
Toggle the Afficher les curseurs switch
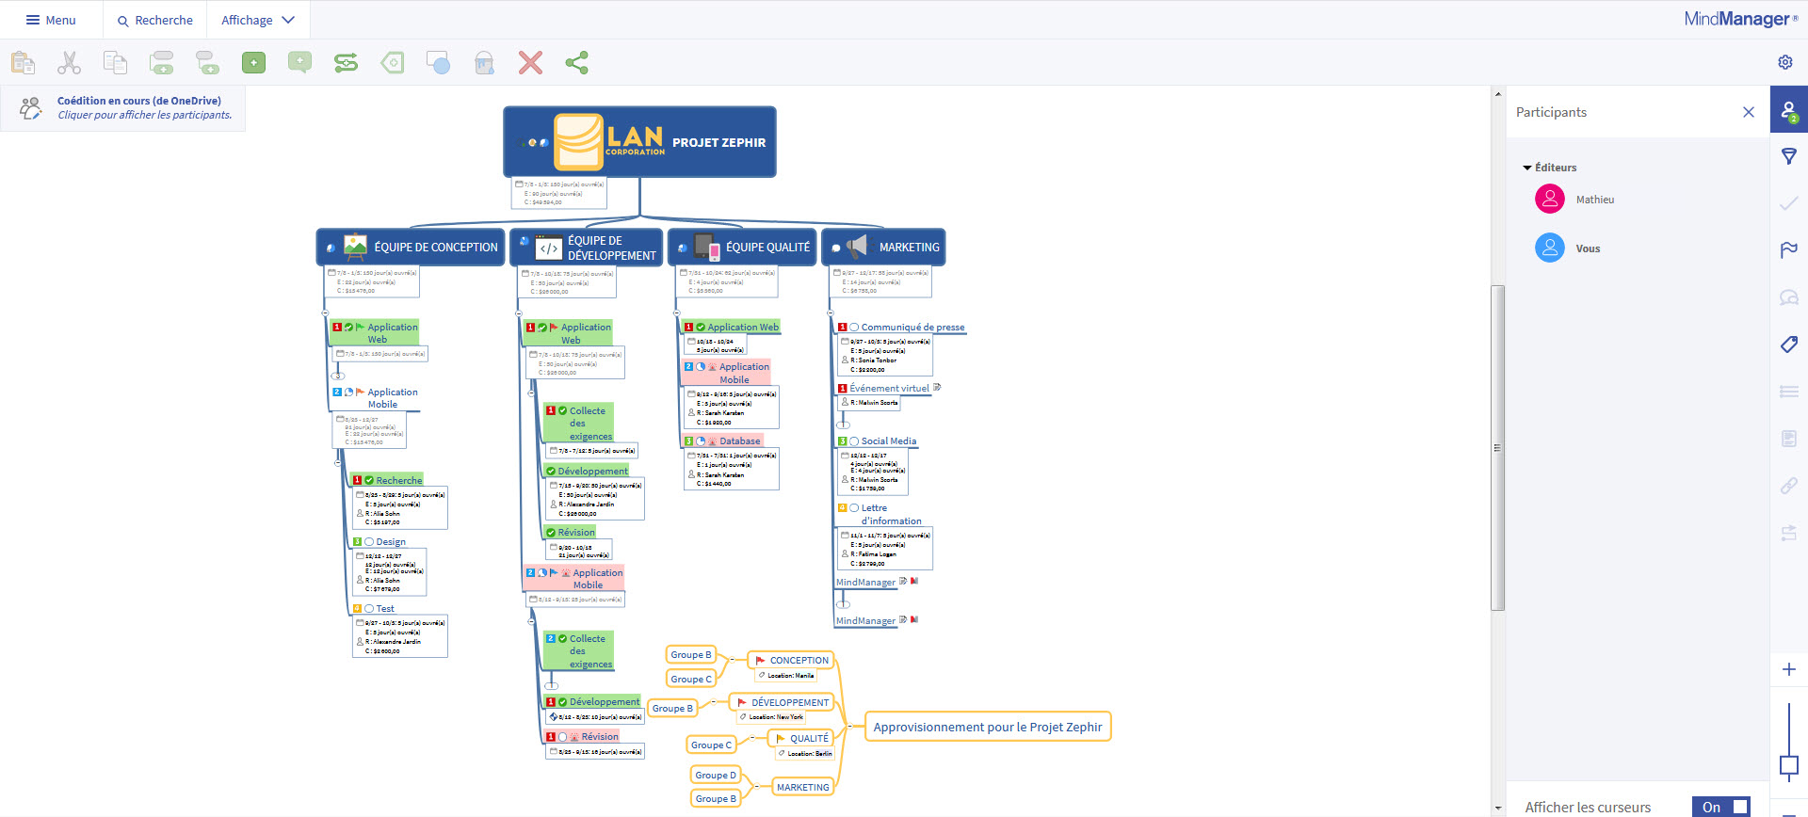[x=1725, y=807]
